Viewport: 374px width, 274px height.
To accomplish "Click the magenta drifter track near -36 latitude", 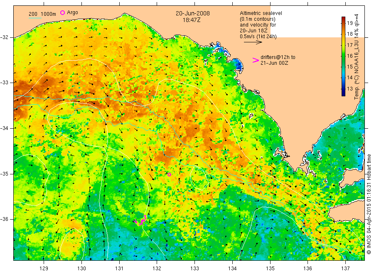I will point(141,220).
